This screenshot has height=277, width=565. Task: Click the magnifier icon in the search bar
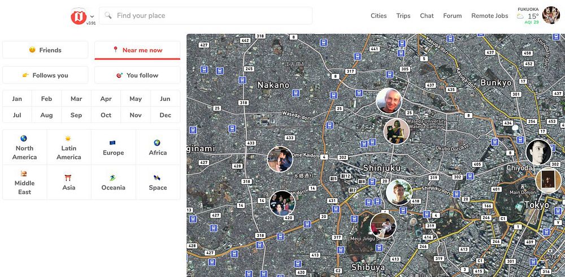[108, 15]
